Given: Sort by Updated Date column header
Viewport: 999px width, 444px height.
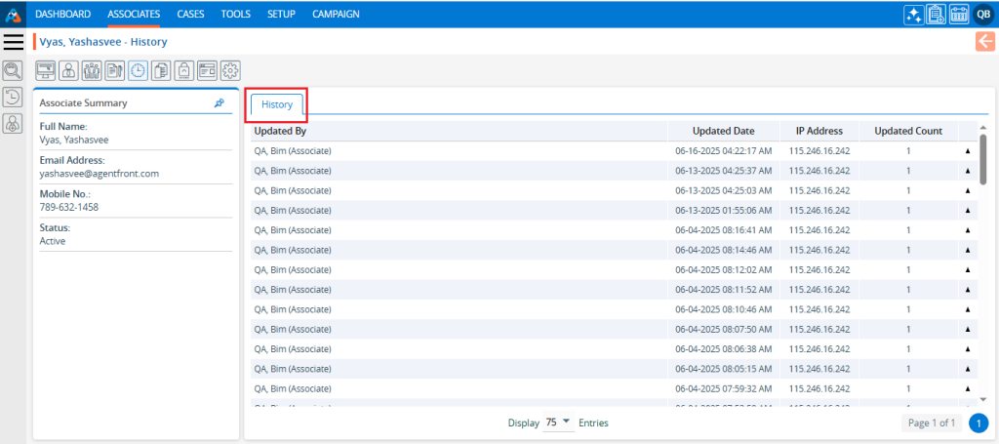Looking at the screenshot, I should pyautogui.click(x=723, y=131).
